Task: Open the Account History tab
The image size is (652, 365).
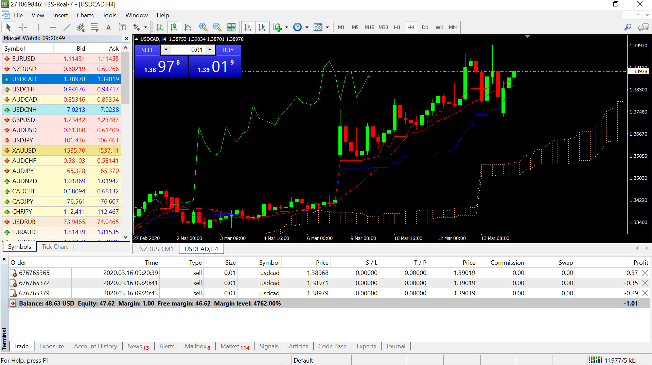Action: pos(95,346)
